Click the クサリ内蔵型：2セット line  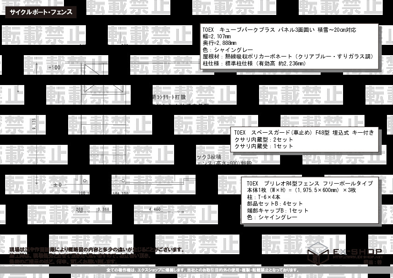263,140
